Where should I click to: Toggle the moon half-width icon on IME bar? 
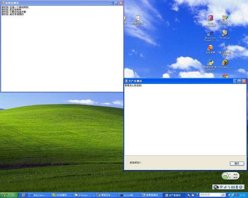[x=225, y=187]
